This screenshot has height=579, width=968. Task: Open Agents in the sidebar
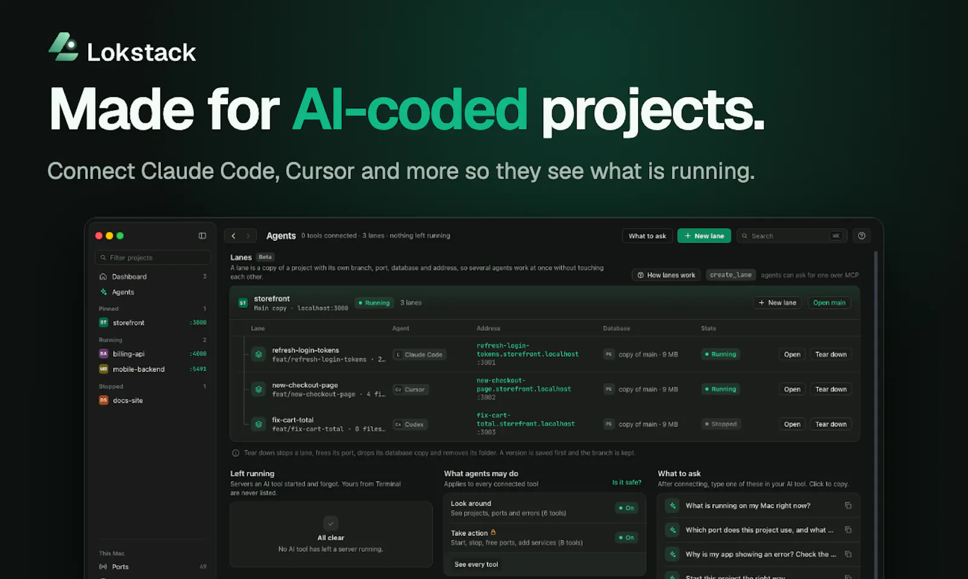152,292
